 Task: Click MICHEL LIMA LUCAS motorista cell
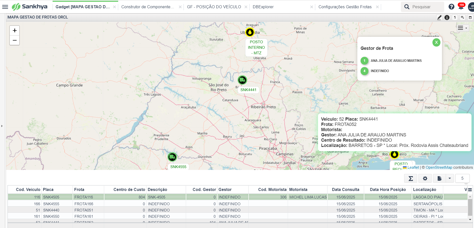click(308, 197)
